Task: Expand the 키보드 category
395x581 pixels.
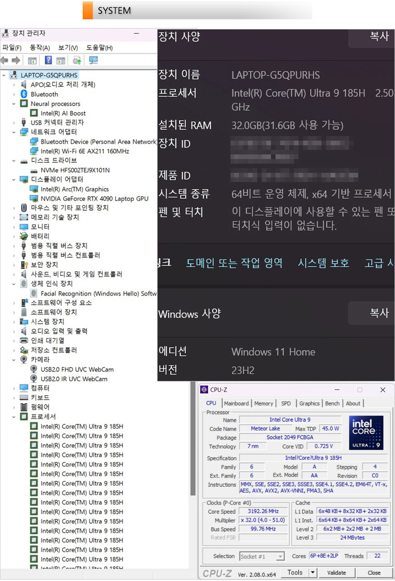Action: [14, 398]
